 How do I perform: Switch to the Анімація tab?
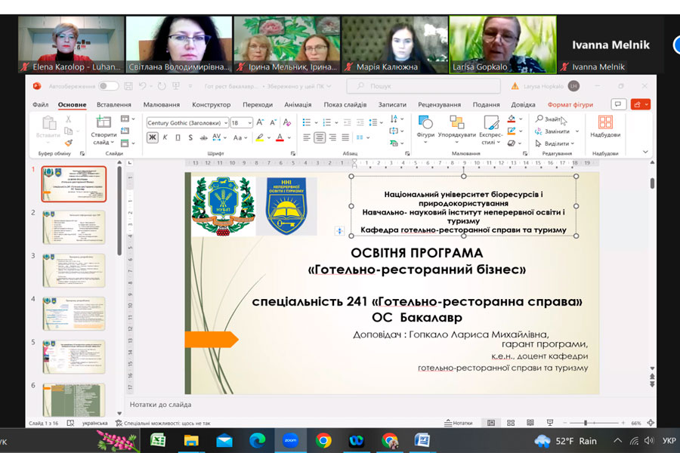(x=298, y=105)
